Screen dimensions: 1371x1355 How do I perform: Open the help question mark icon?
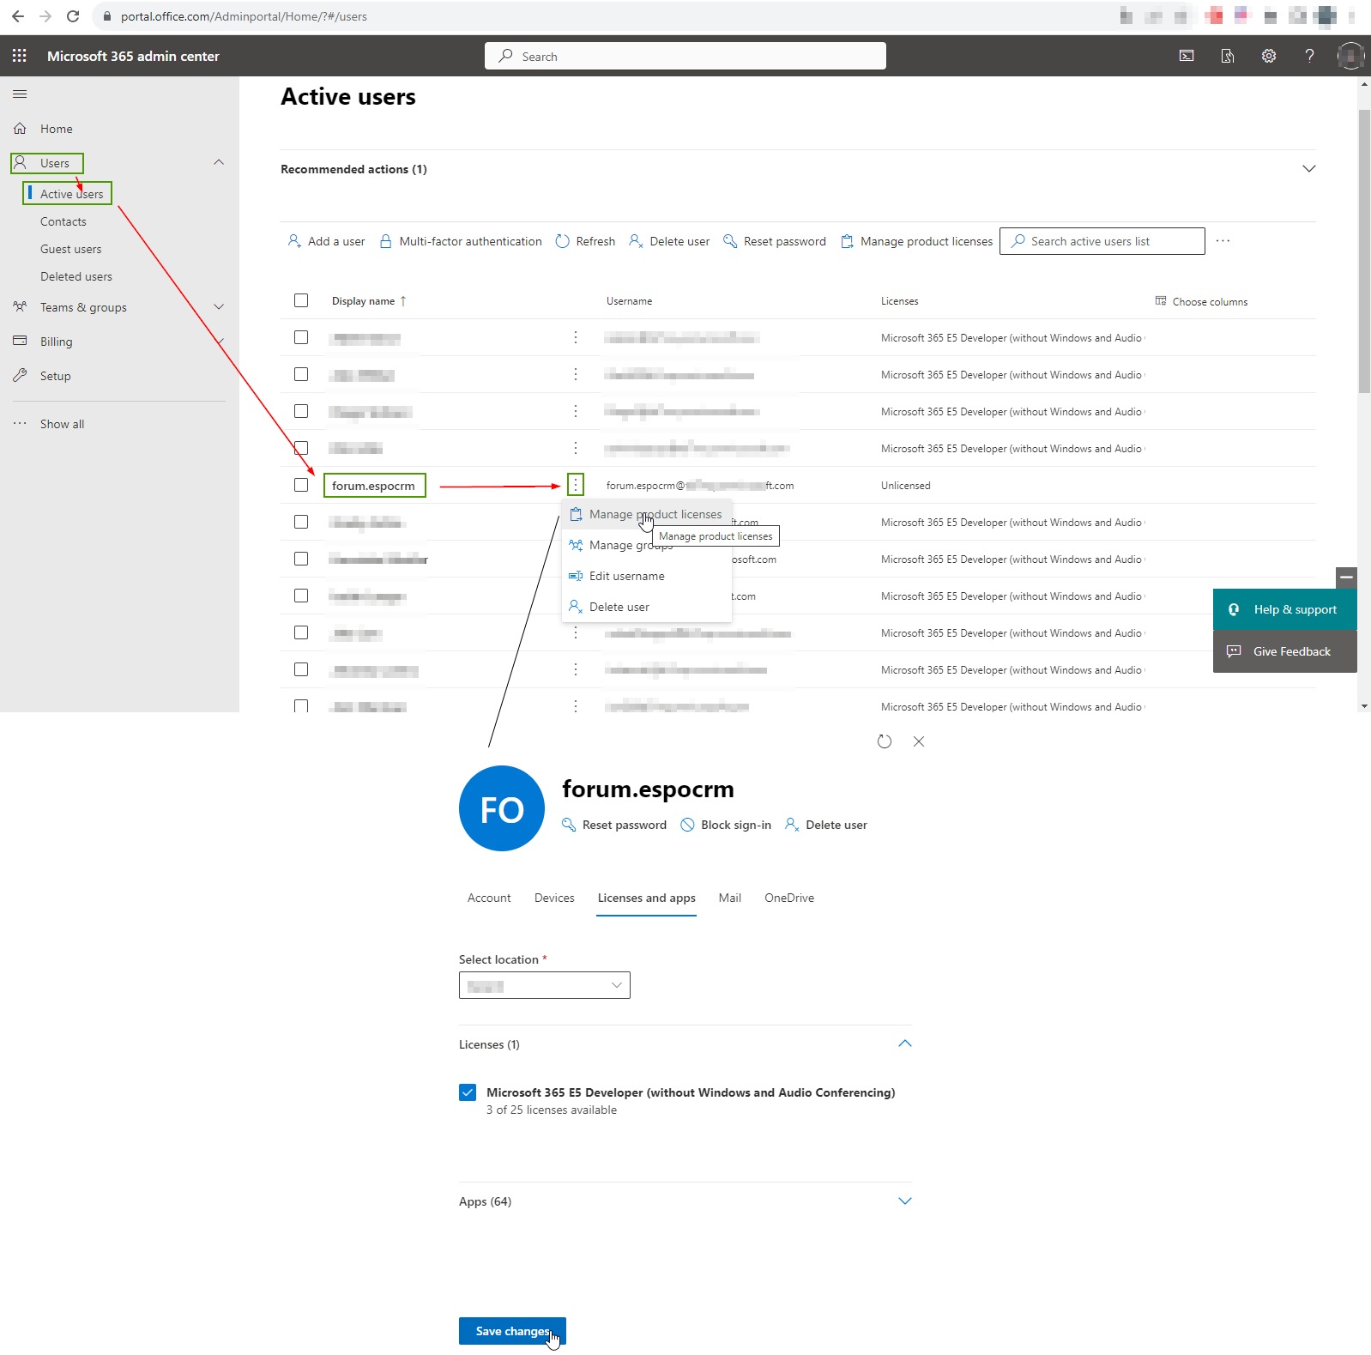1309,56
